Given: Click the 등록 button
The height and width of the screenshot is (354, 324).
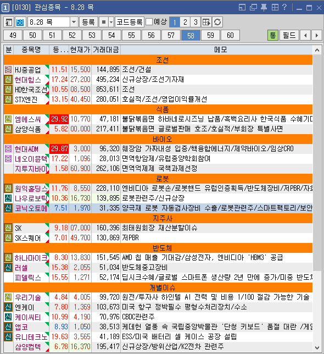Looking at the screenshot, I should (88, 22).
